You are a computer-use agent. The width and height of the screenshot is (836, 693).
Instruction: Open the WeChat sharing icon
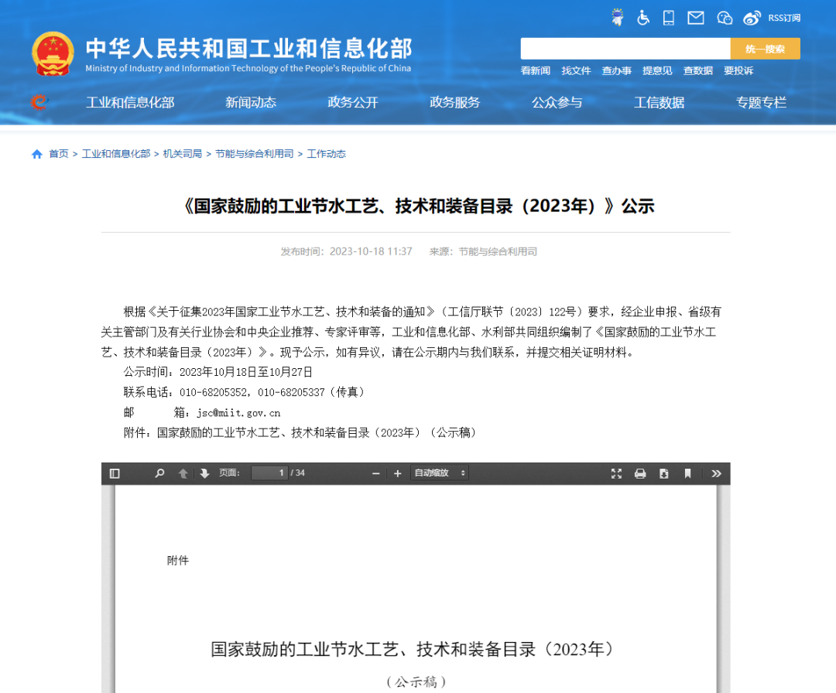(725, 17)
